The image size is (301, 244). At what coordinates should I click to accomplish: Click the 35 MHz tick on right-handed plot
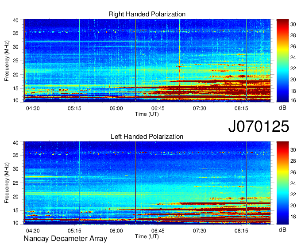pyautogui.click(x=15, y=33)
